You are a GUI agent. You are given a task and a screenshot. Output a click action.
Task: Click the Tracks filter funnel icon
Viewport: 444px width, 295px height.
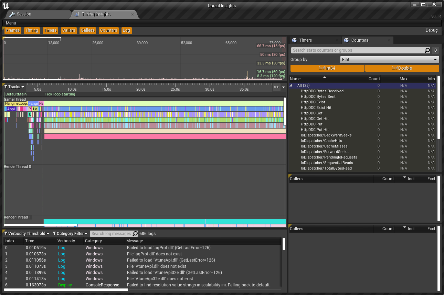coord(6,87)
